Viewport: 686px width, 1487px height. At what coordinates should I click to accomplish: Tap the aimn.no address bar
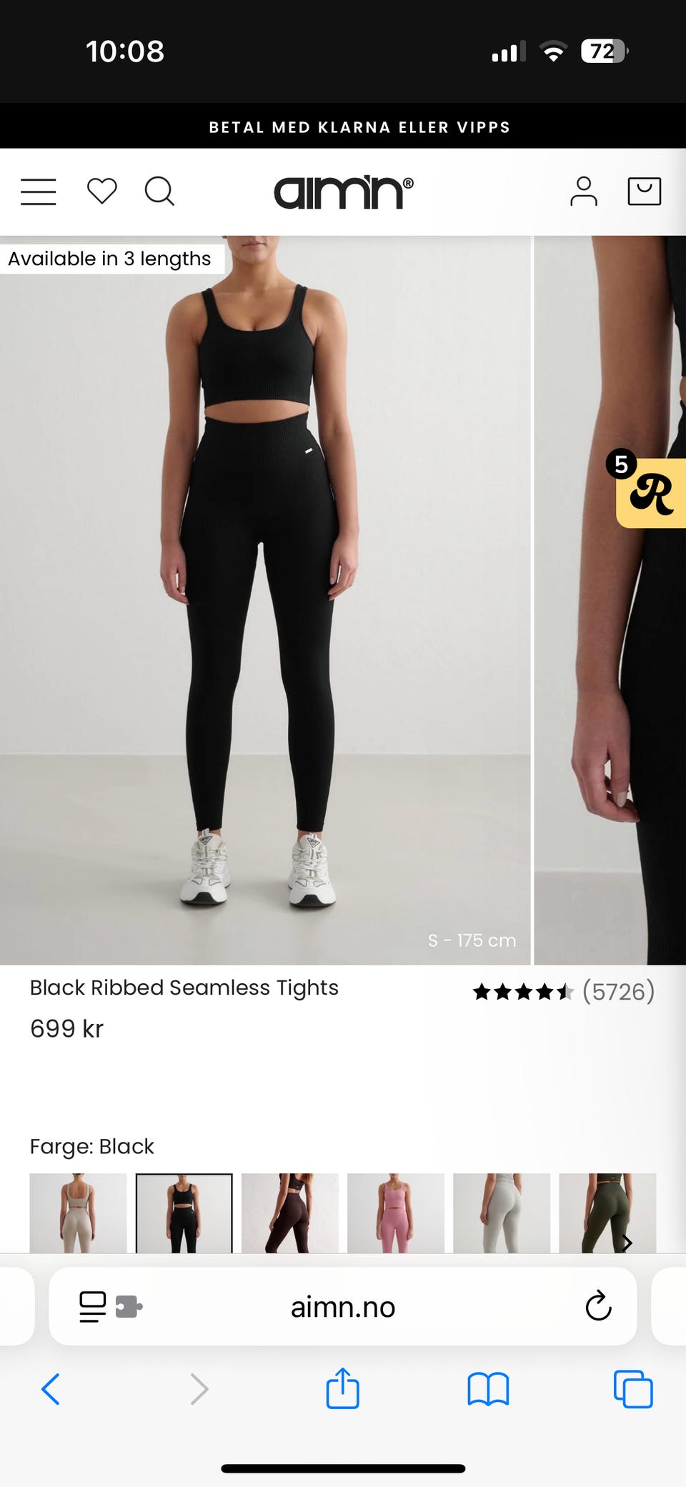[343, 1307]
